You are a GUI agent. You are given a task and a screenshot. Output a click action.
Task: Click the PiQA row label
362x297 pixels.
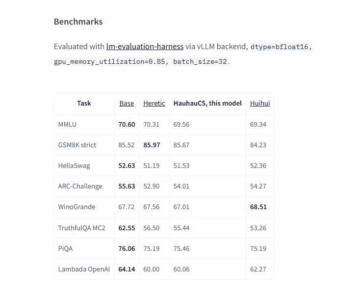point(65,249)
